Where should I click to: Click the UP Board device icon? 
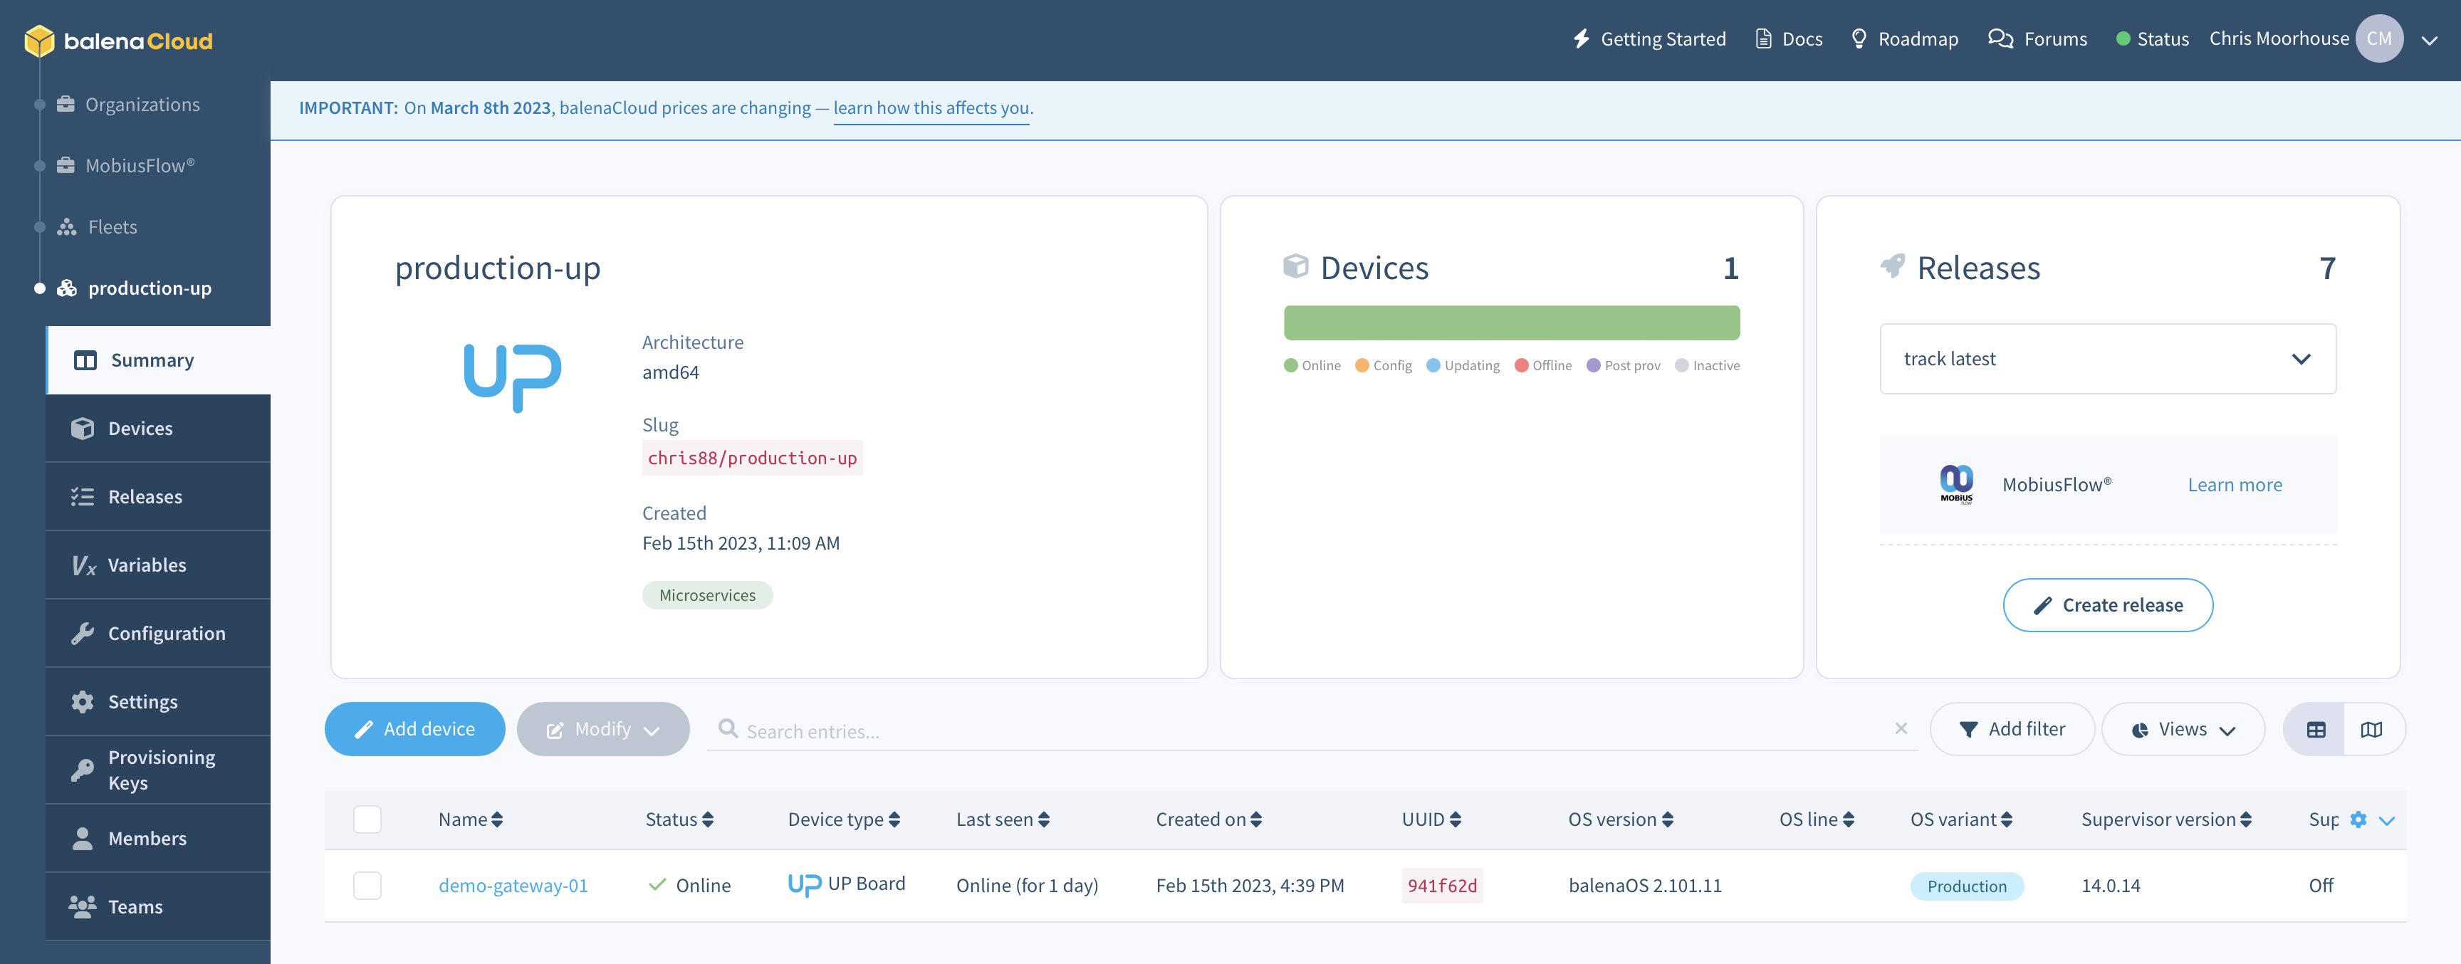805,885
